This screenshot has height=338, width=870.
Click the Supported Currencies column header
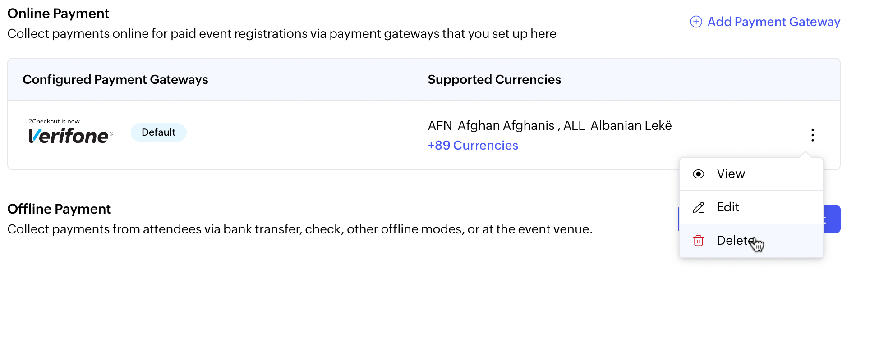494,79
